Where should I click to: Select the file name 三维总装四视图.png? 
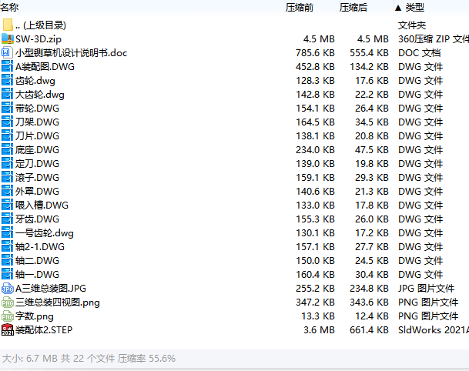[58, 302]
